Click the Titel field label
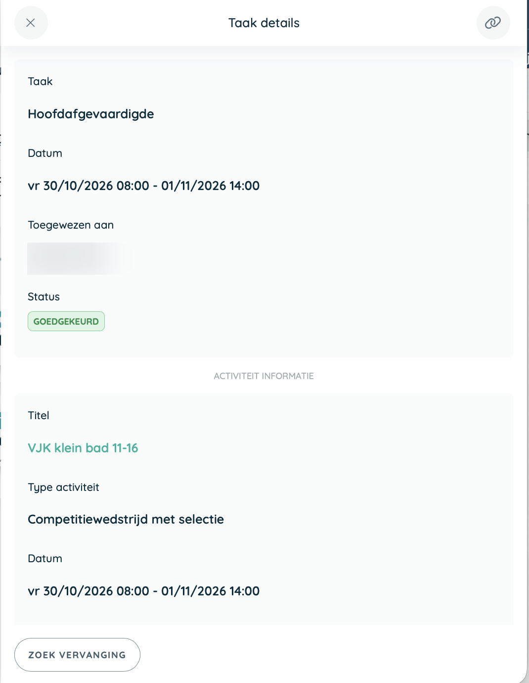This screenshot has width=529, height=683. pos(39,416)
